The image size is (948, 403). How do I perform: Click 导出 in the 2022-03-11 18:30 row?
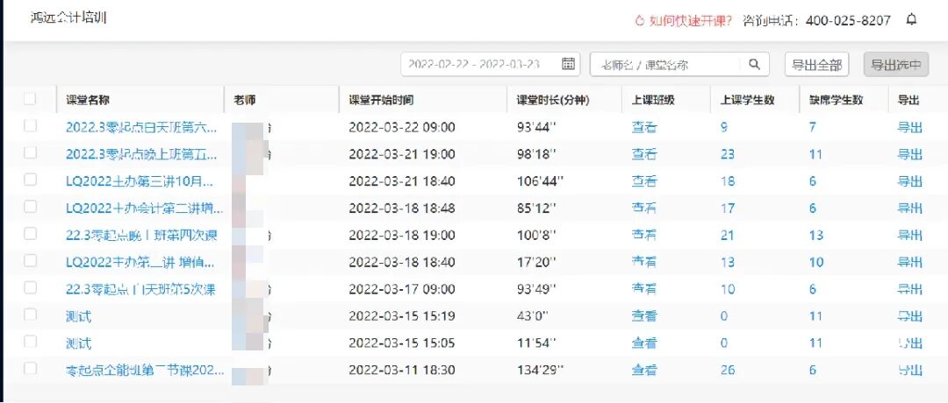tap(910, 370)
